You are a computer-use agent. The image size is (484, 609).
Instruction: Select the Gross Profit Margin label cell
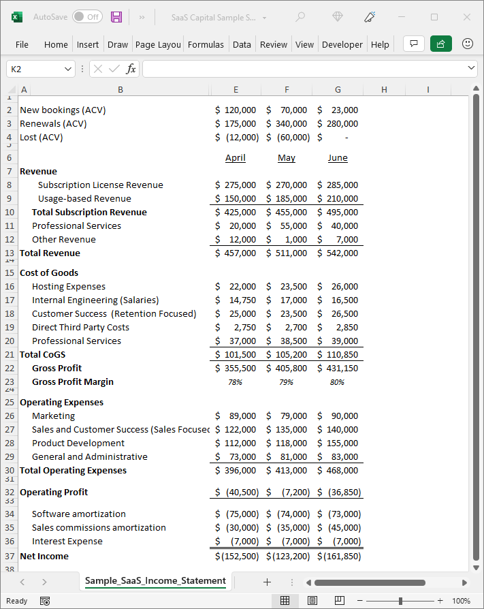point(73,381)
